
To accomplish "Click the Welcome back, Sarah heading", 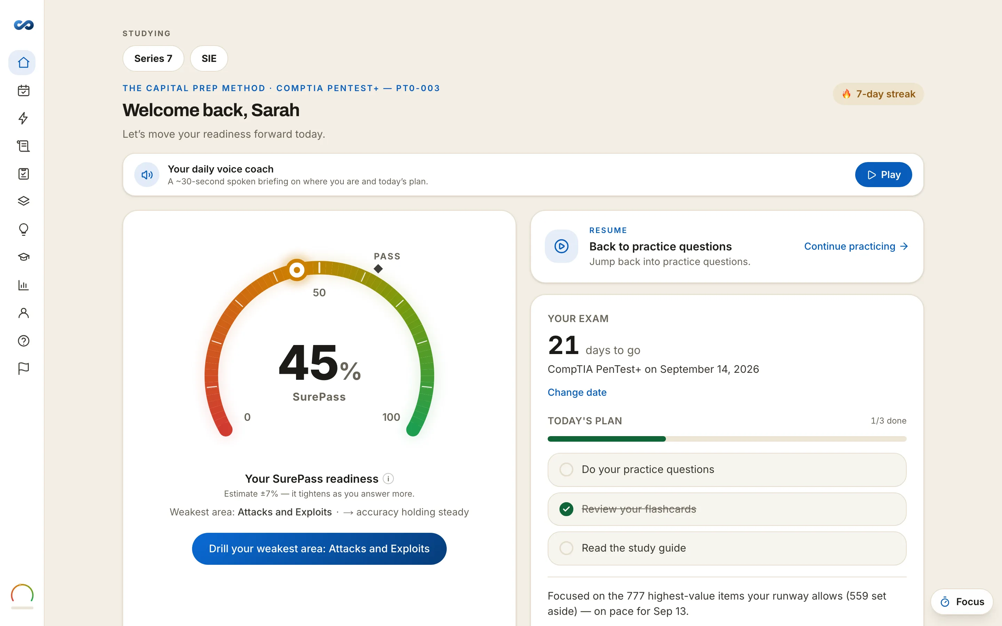I will [x=211, y=110].
